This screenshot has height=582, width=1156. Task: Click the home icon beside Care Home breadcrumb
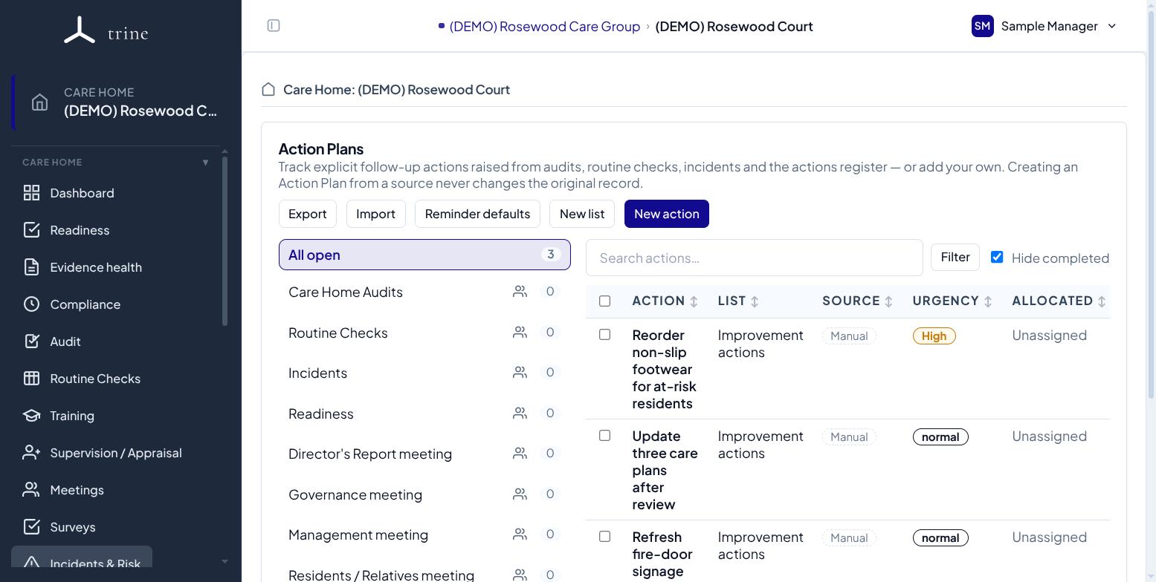tap(268, 90)
